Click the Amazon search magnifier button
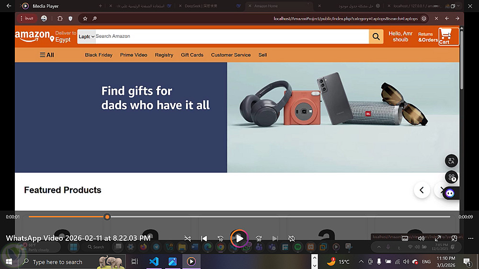479x269 pixels. click(376, 36)
